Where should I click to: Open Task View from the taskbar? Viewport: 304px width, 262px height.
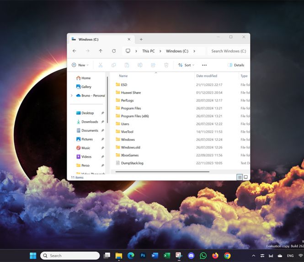[x=107, y=256]
